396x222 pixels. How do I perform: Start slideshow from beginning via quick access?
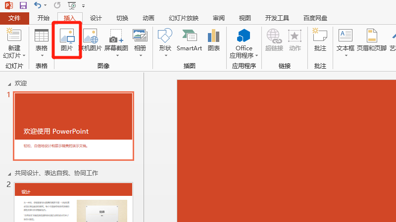pyautogui.click(x=72, y=5)
